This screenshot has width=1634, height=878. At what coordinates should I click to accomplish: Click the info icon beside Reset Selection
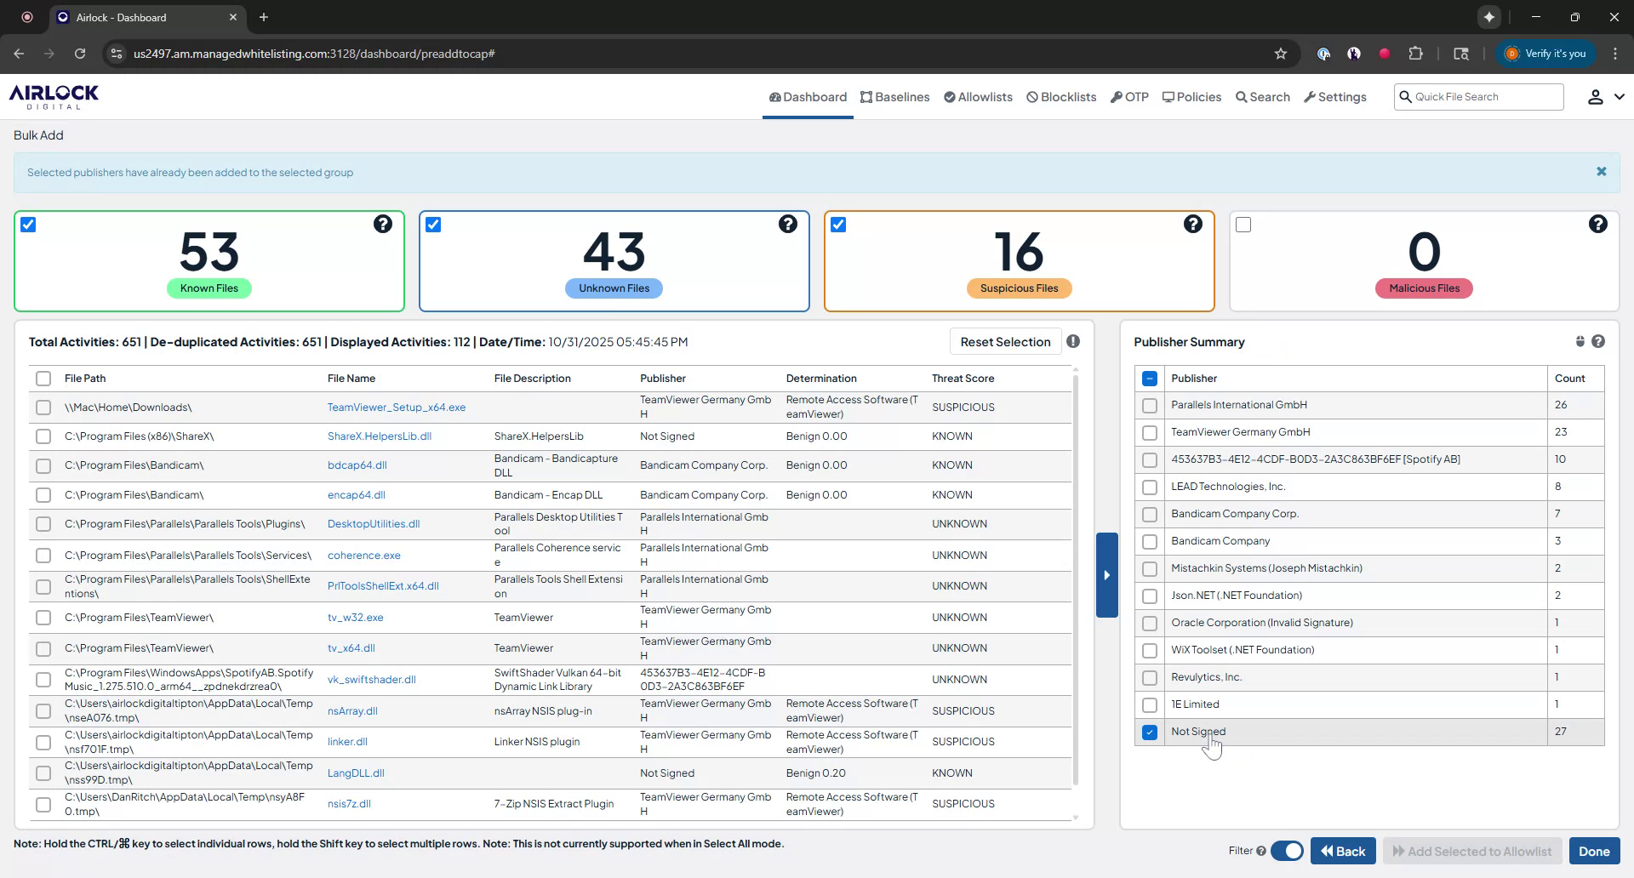(1073, 341)
